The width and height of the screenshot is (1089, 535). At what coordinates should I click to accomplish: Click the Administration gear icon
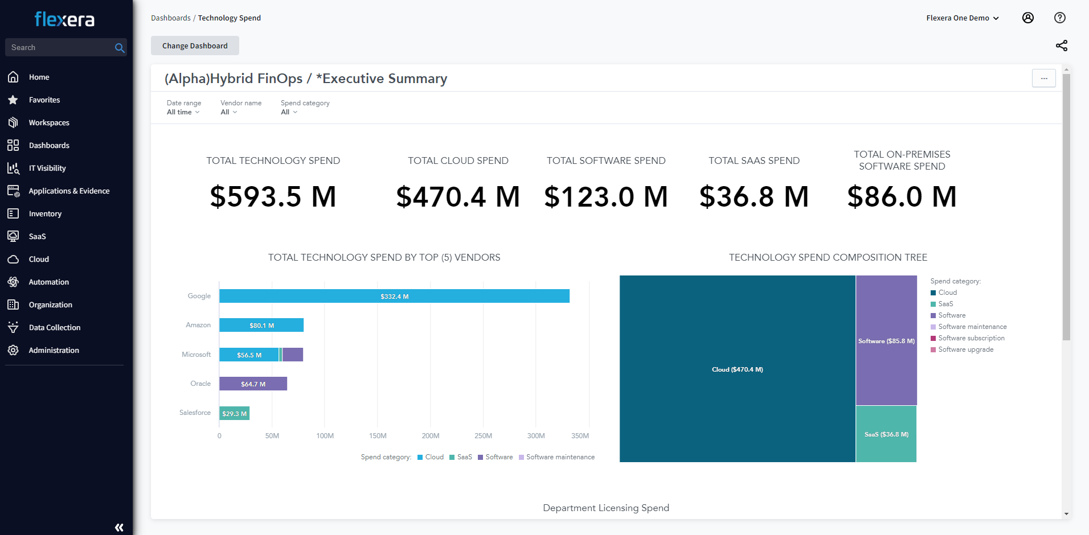point(13,350)
